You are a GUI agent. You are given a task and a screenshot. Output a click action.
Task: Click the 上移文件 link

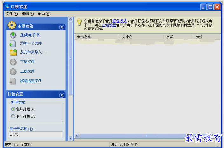click(27, 71)
